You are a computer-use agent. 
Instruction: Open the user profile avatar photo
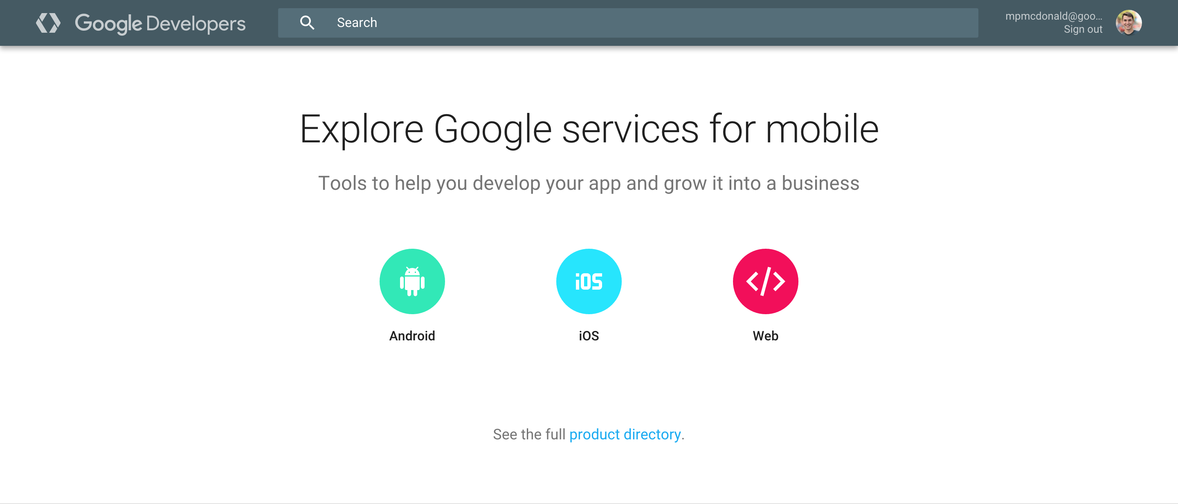1128,22
